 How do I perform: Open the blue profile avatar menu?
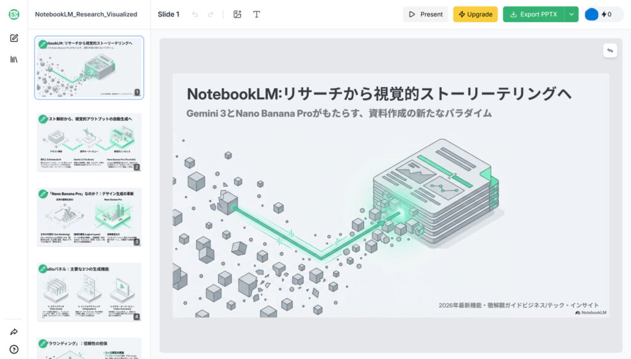click(x=592, y=14)
